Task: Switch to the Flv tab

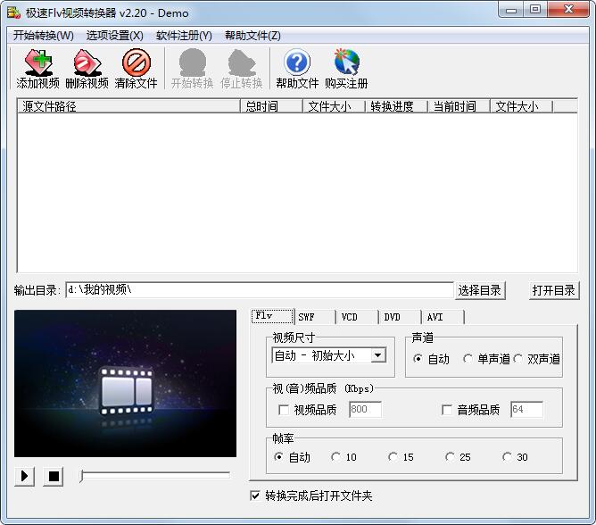Action: point(272,316)
